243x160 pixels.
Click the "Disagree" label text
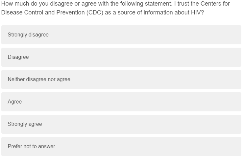coord(18,57)
